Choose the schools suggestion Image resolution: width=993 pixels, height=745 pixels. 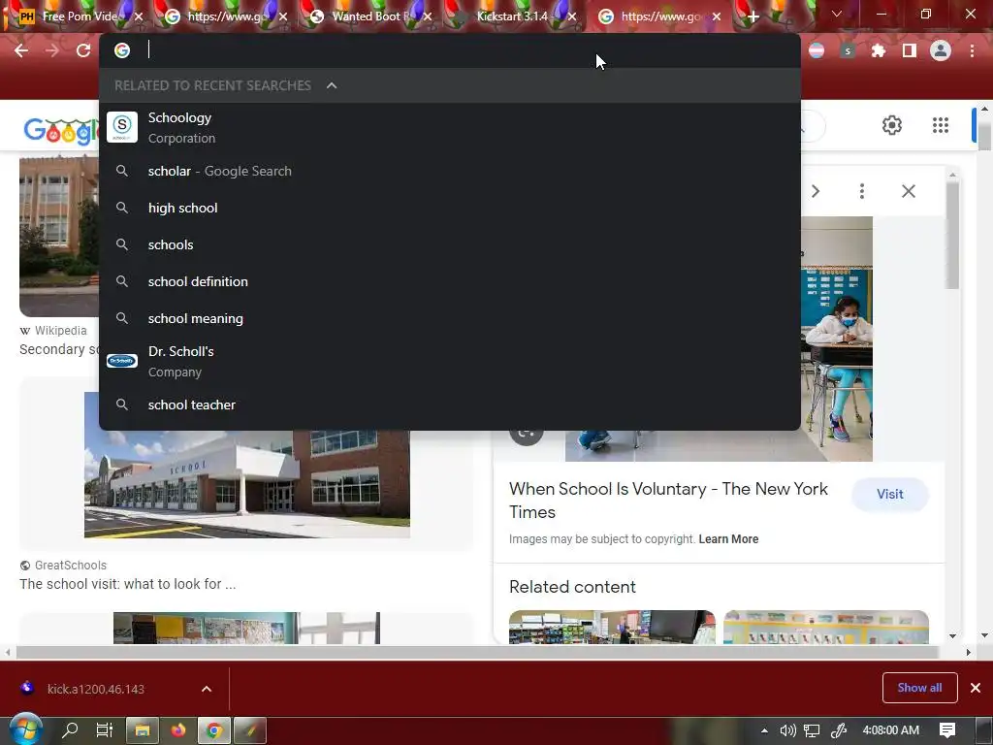(x=450, y=244)
